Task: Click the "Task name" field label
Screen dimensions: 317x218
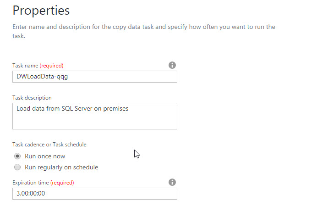Action: [25, 66]
